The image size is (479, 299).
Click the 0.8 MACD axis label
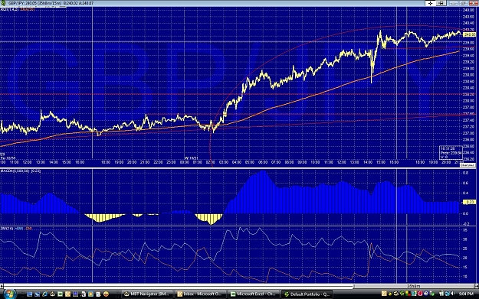(x=465, y=173)
